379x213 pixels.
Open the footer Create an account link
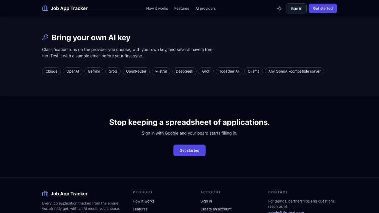216,209
